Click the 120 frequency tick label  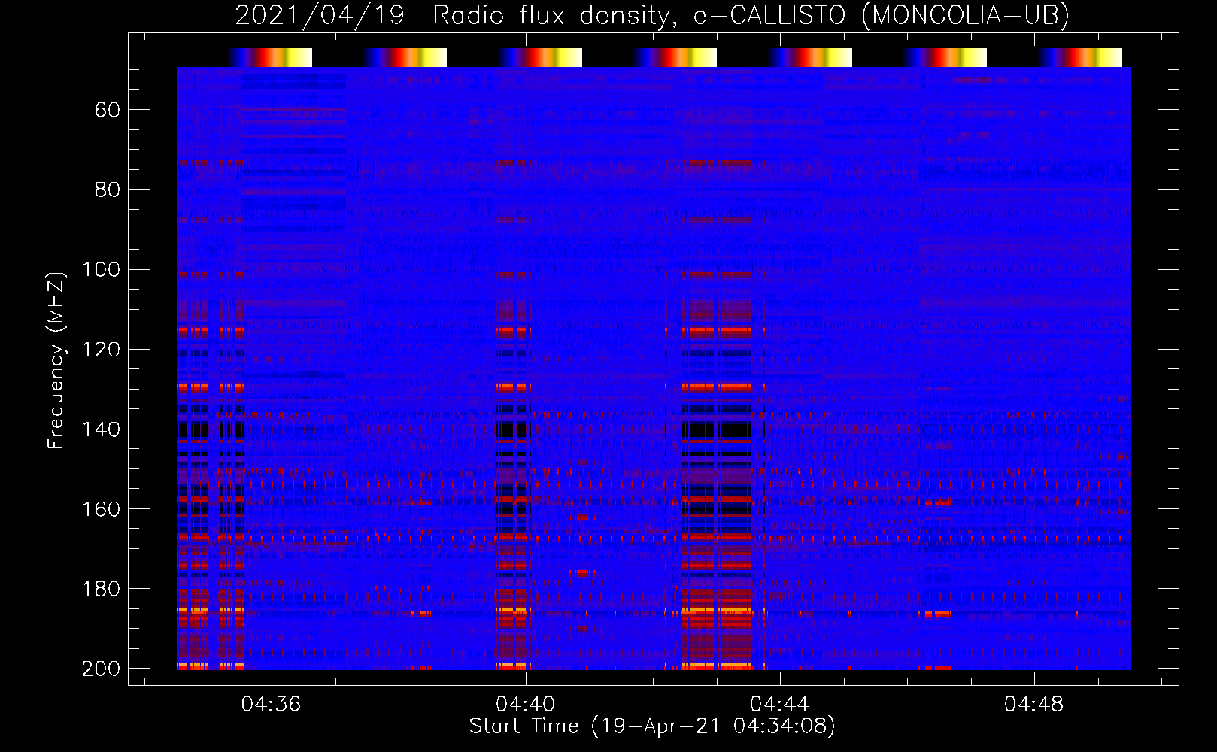click(x=101, y=350)
